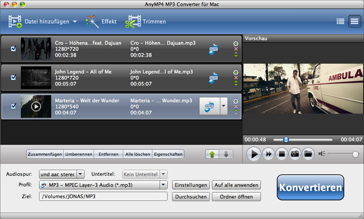Take a snapshot with the camera icon
Viewport: 364px width, 219px height.
295,154
